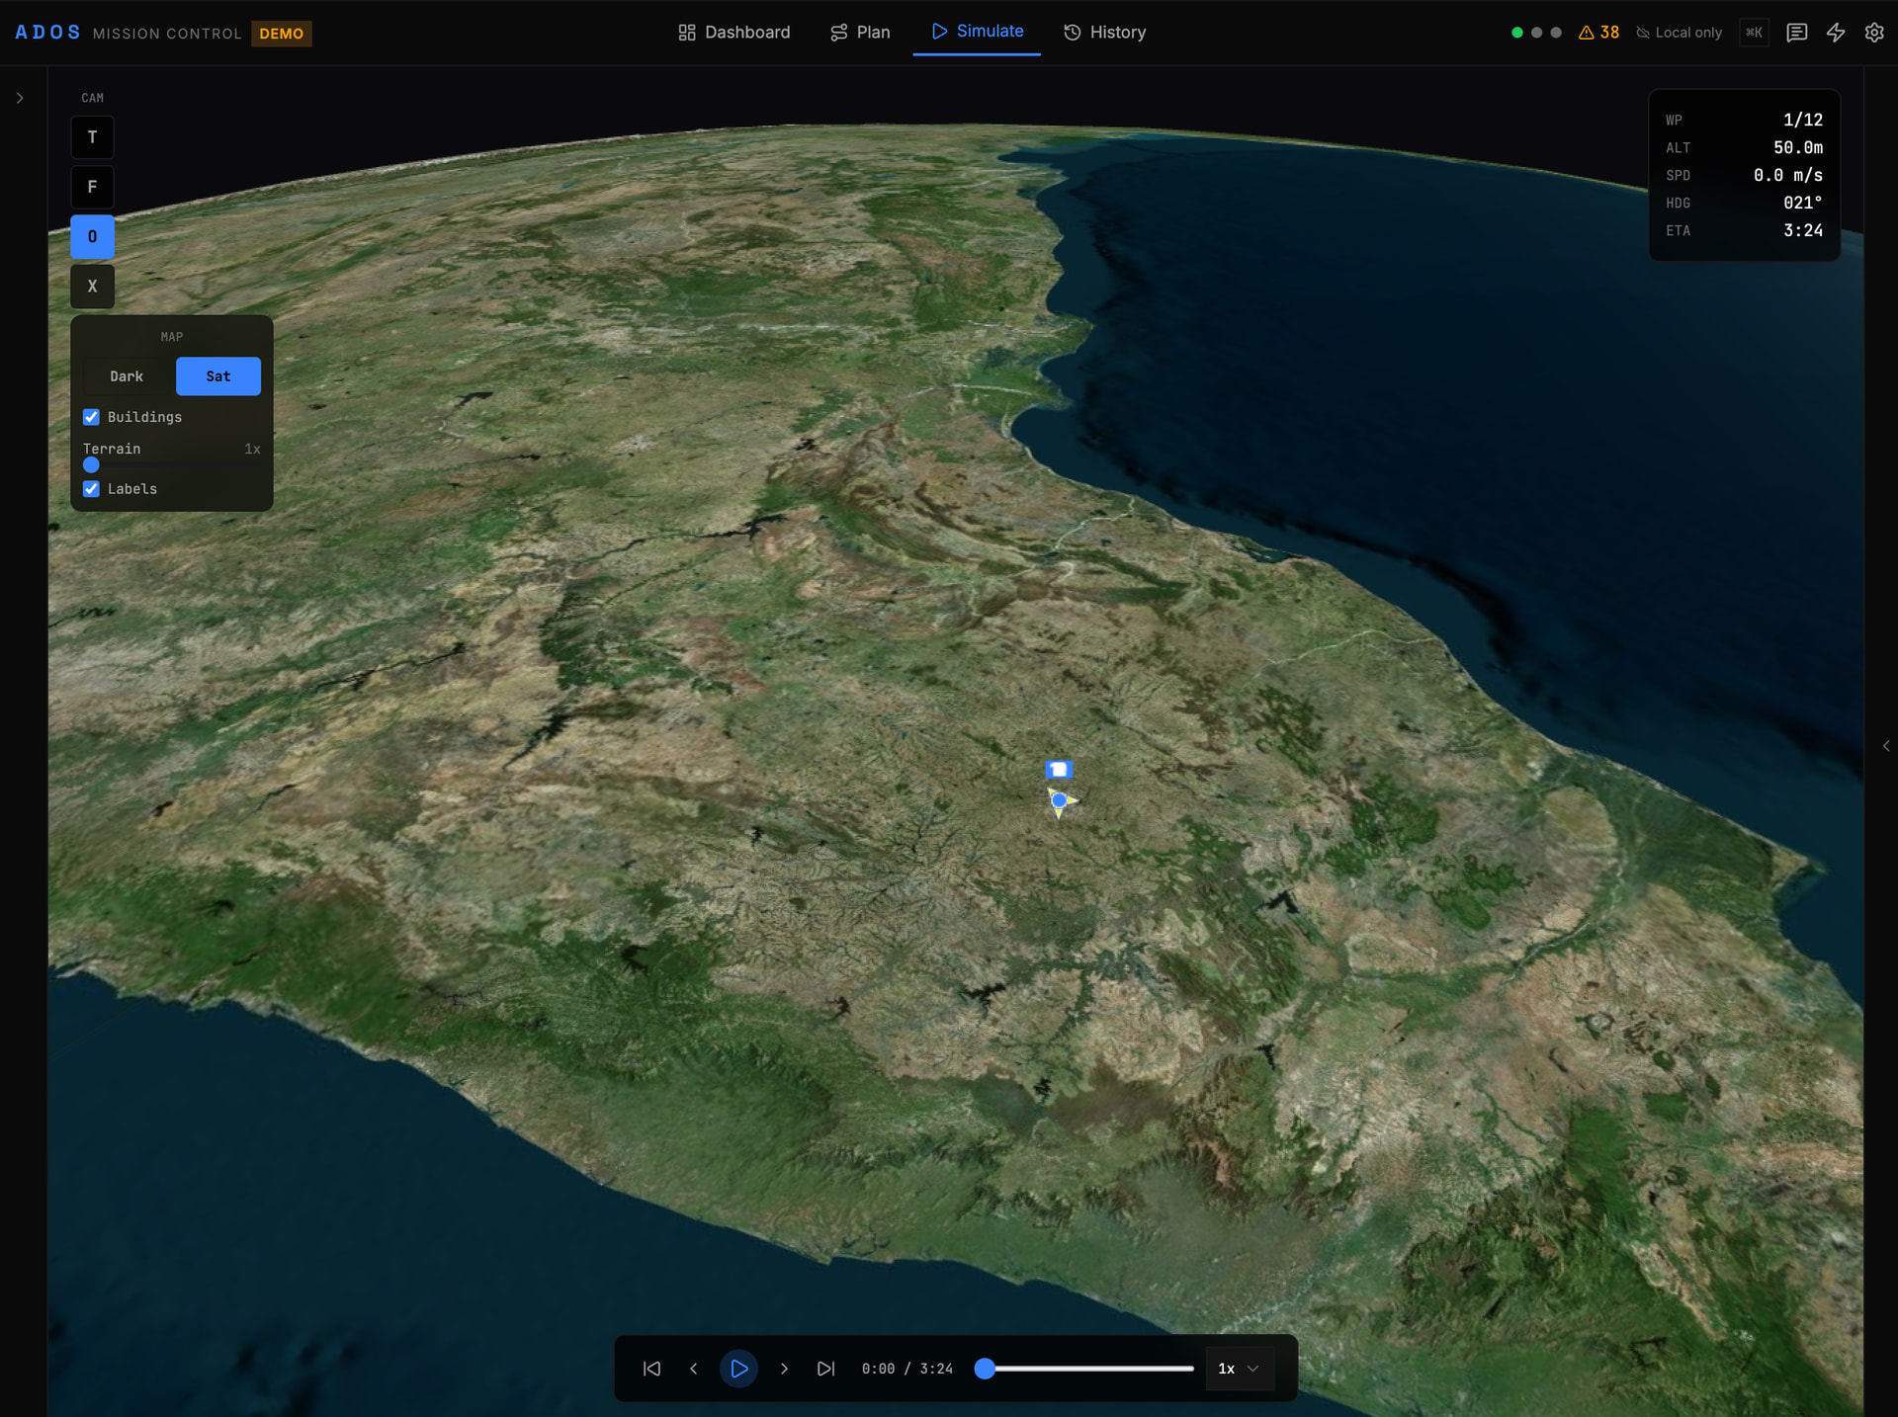Switch to the Plan tab
The width and height of the screenshot is (1898, 1417).
pyautogui.click(x=860, y=33)
